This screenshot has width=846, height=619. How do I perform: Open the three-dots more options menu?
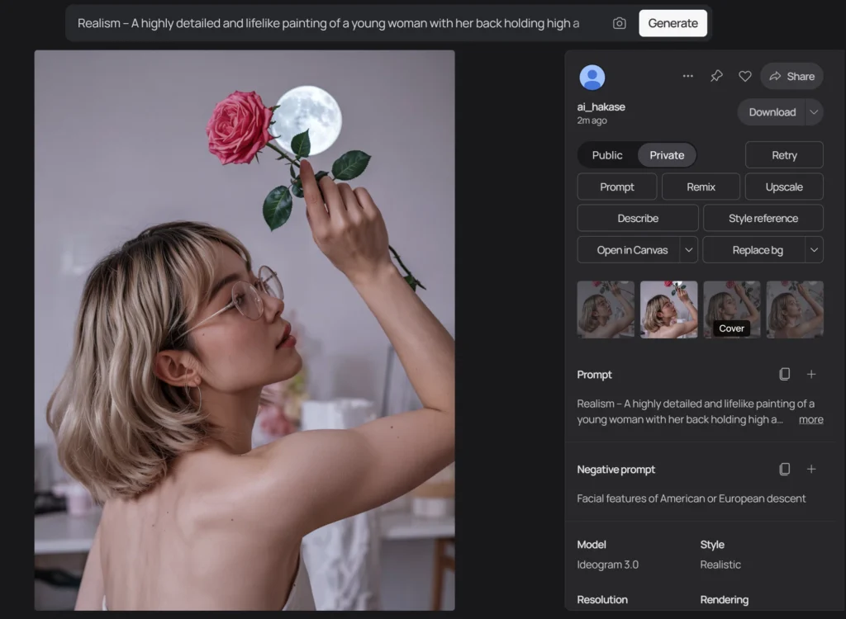coord(687,76)
